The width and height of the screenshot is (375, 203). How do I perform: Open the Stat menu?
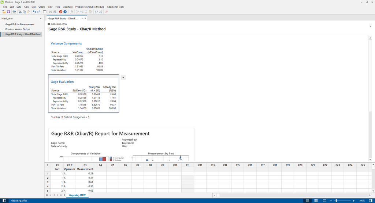tap(34, 7)
